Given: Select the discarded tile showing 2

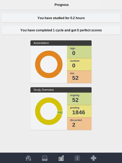Looking at the screenshot, I should (x=79, y=124).
